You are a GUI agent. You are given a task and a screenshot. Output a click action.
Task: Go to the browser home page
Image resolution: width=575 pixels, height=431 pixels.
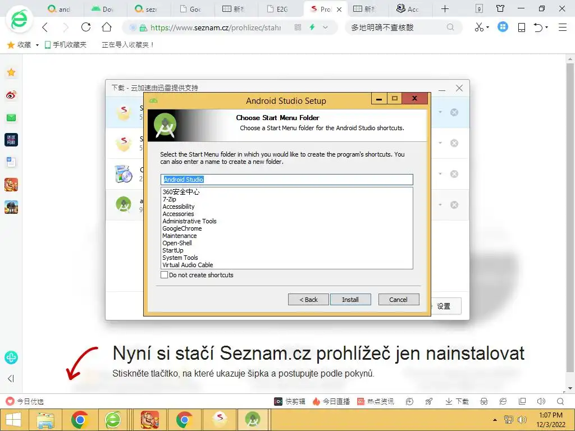107,27
